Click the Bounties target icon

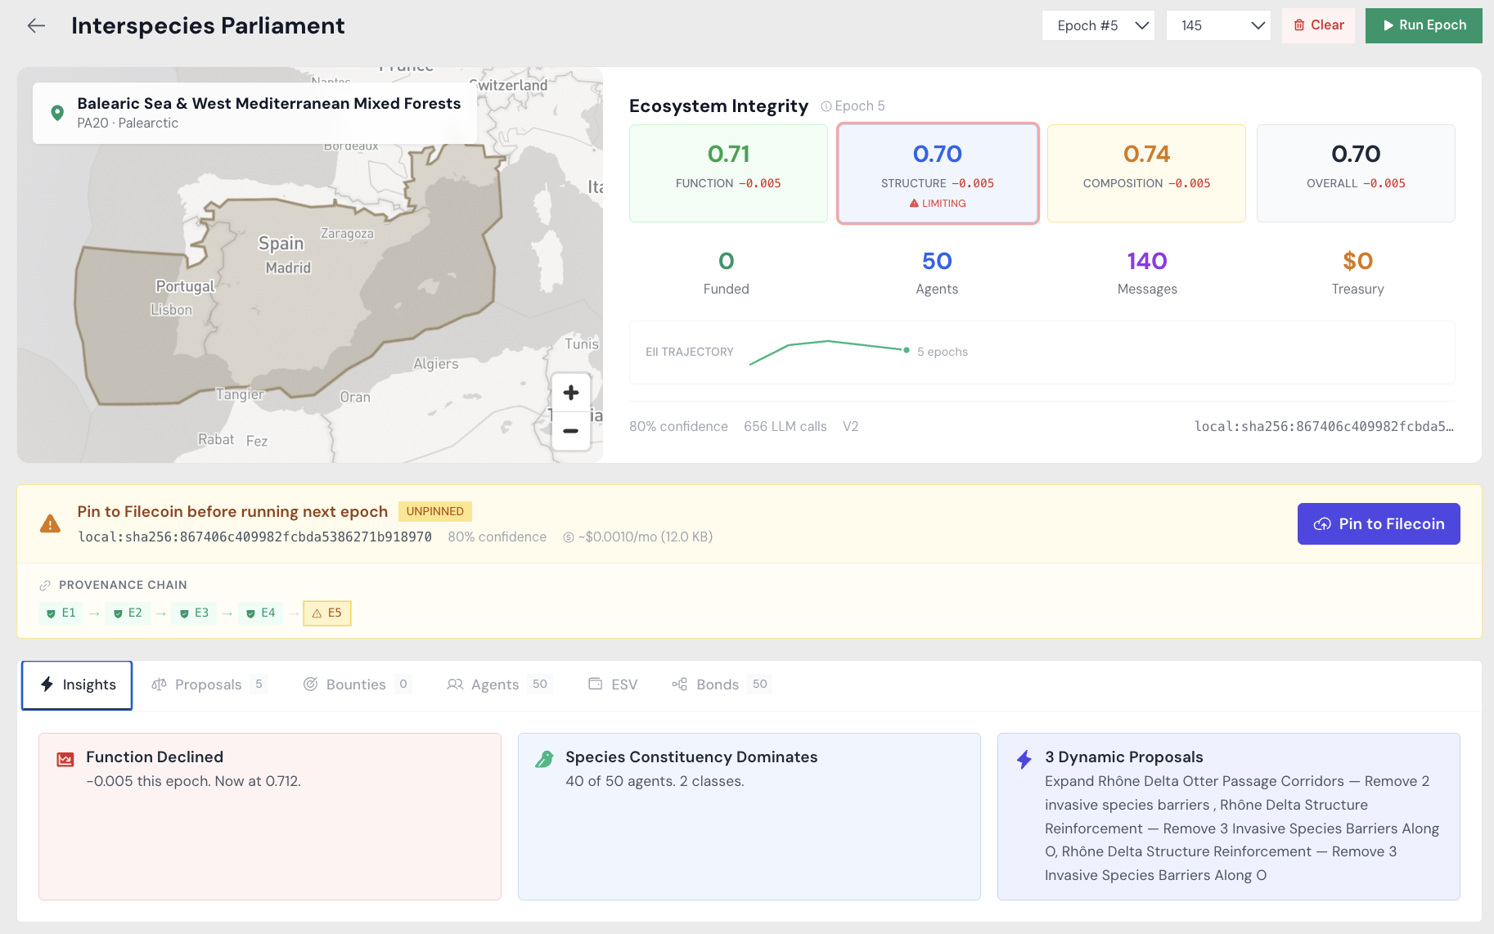tap(311, 684)
